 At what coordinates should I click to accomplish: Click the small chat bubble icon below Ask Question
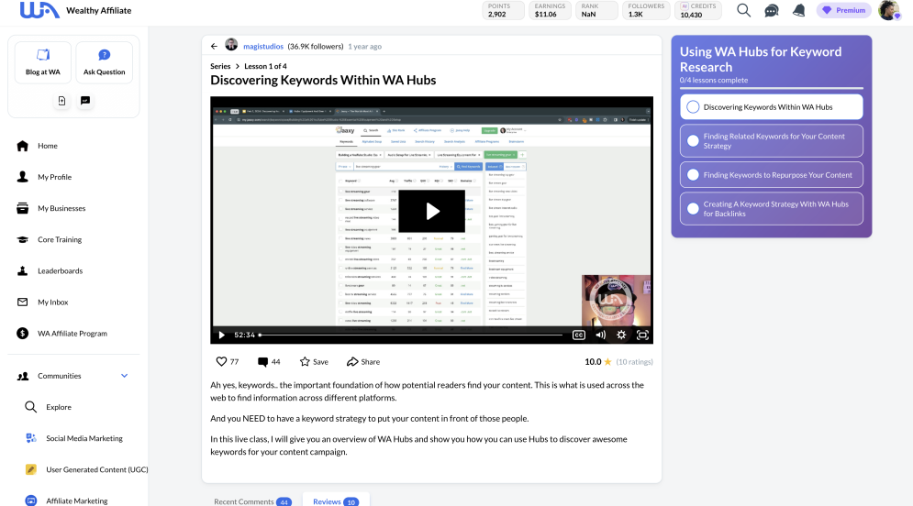85,101
